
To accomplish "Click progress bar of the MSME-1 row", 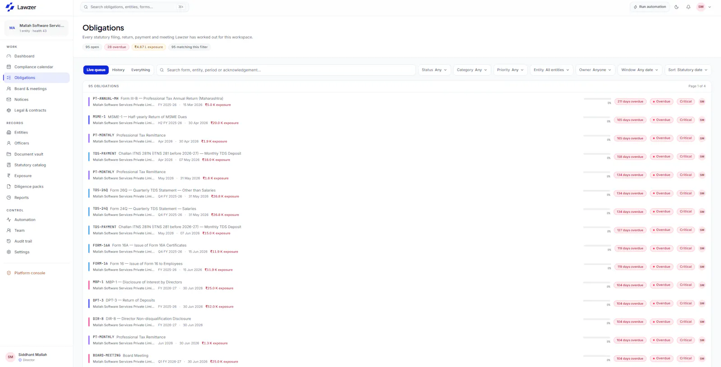I will (x=597, y=117).
